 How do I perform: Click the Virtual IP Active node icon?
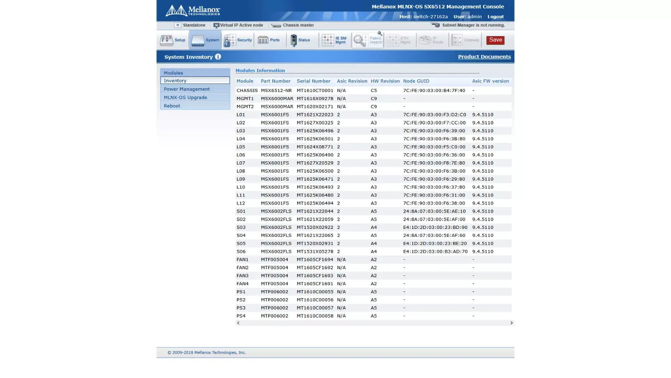coord(216,26)
